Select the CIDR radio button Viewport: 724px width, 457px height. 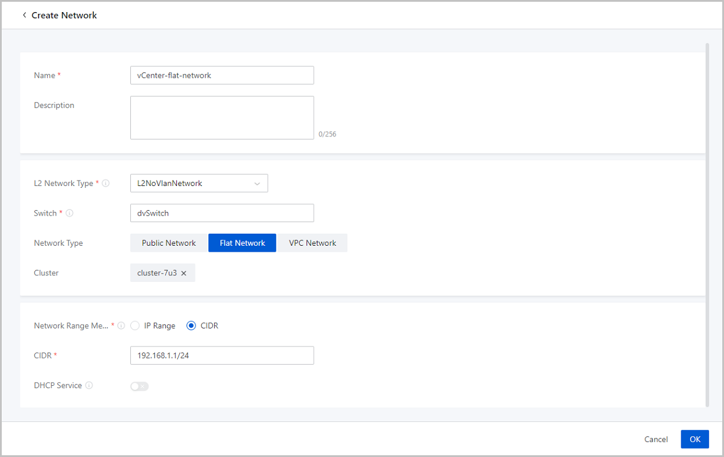(x=191, y=326)
